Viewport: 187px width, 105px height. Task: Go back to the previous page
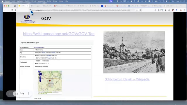pos(5,10)
